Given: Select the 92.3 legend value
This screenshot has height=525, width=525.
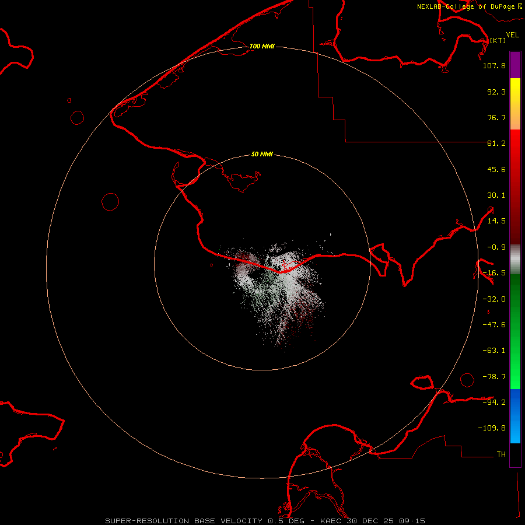Looking at the screenshot, I should click(x=496, y=92).
